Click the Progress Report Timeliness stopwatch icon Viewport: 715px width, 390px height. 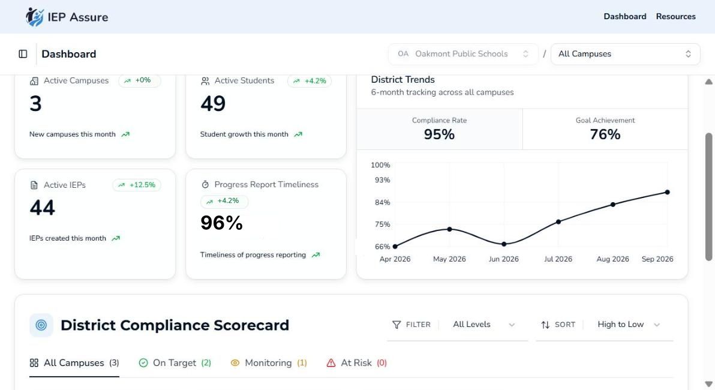205,184
